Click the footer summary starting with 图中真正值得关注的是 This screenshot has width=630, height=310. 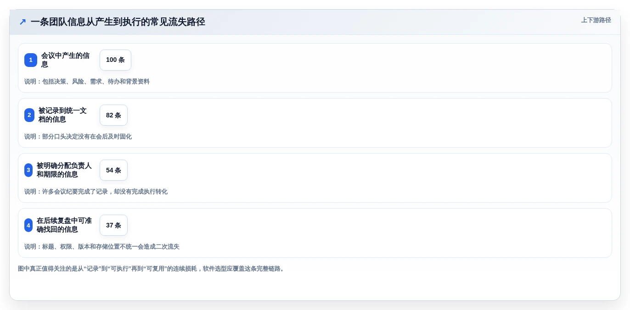[152, 269]
